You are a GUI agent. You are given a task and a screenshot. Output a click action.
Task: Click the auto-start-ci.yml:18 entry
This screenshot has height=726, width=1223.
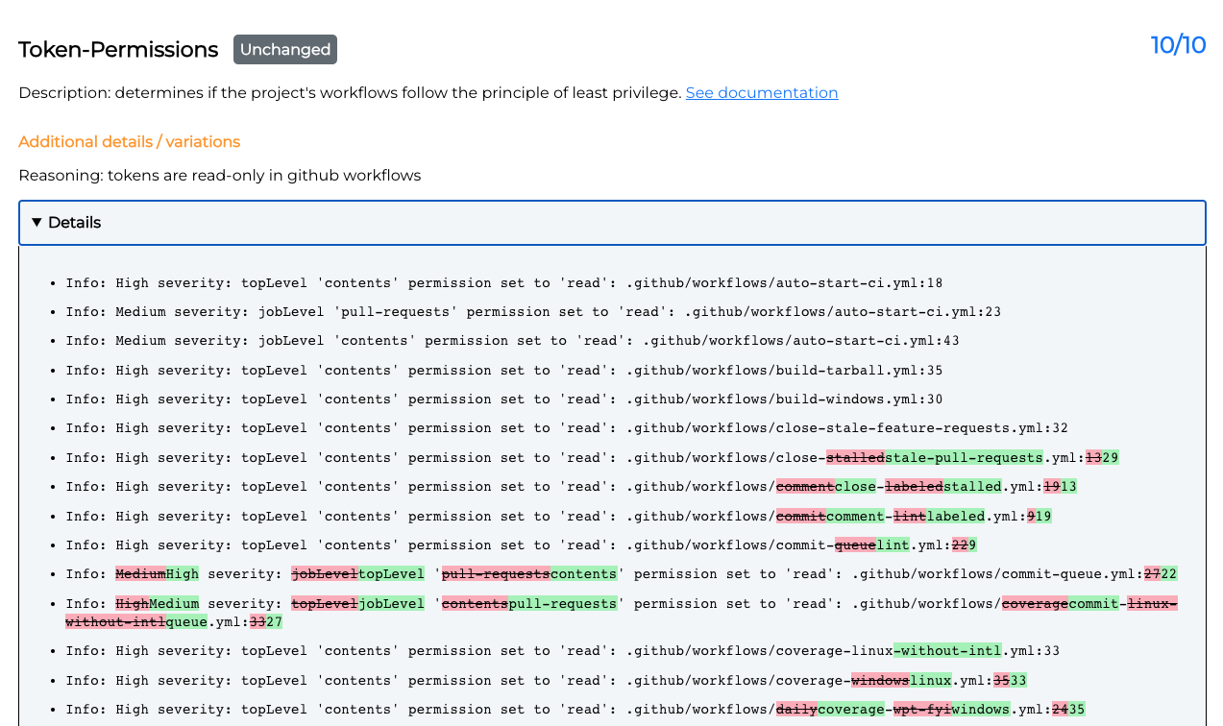[504, 283]
